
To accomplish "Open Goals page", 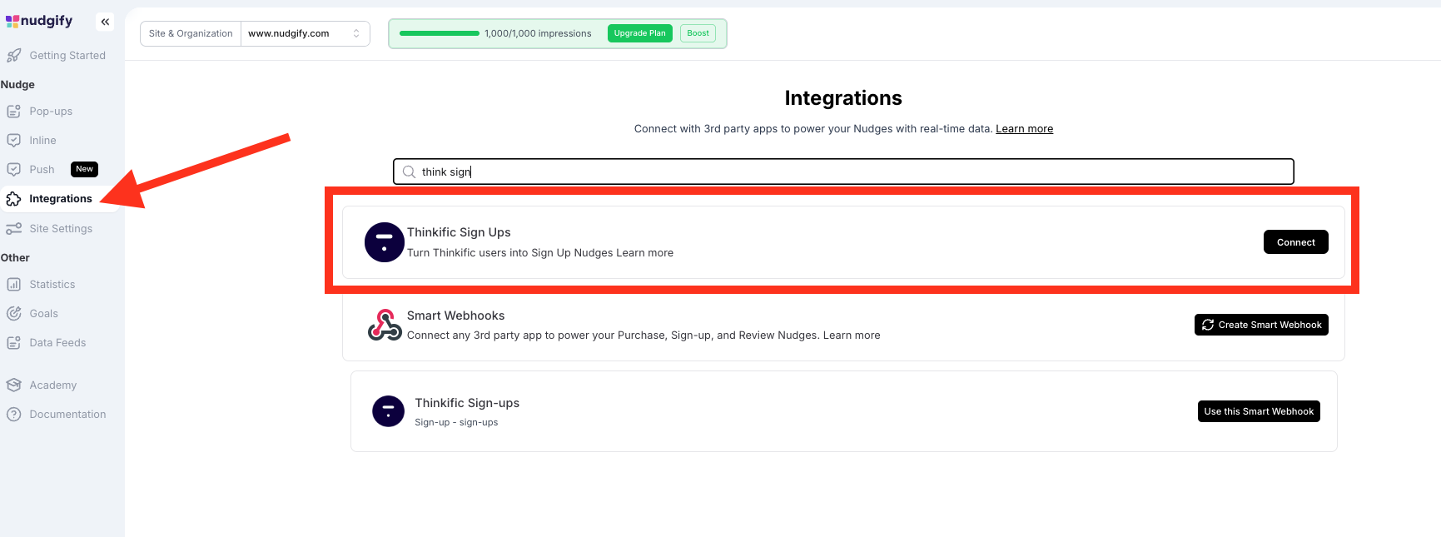I will pos(44,314).
